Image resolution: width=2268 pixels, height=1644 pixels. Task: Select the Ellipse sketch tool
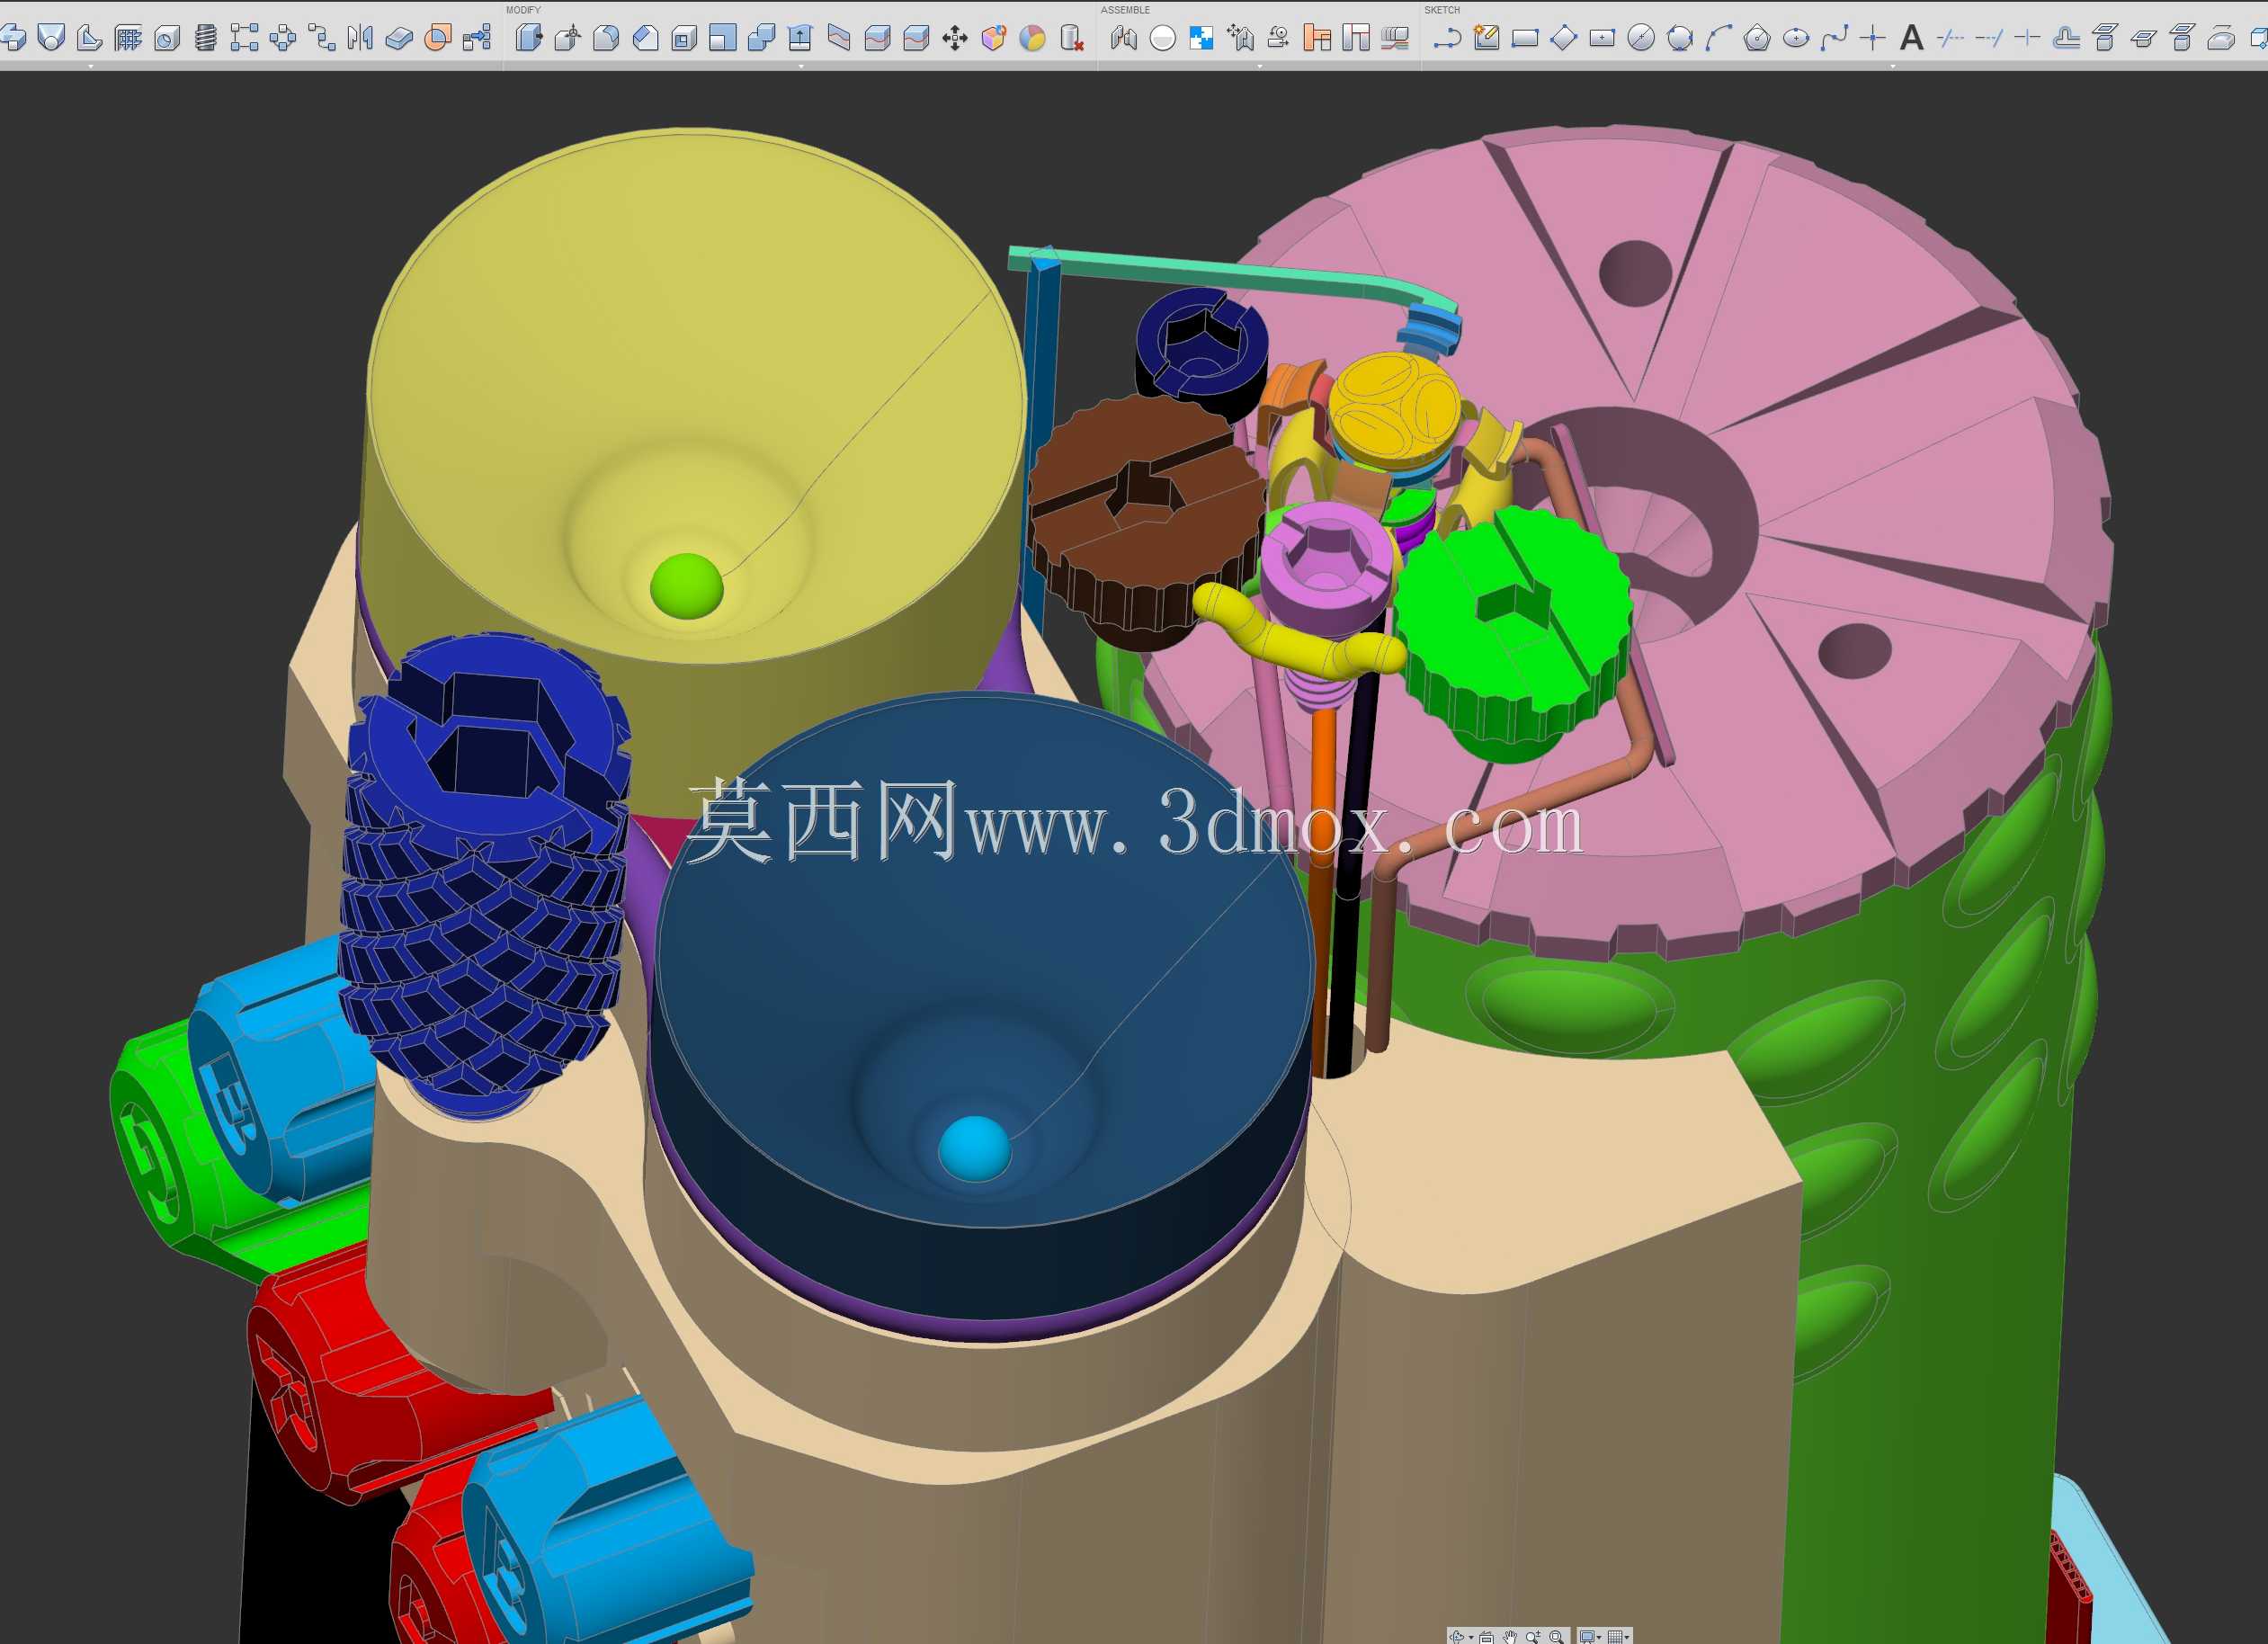coord(1796,38)
